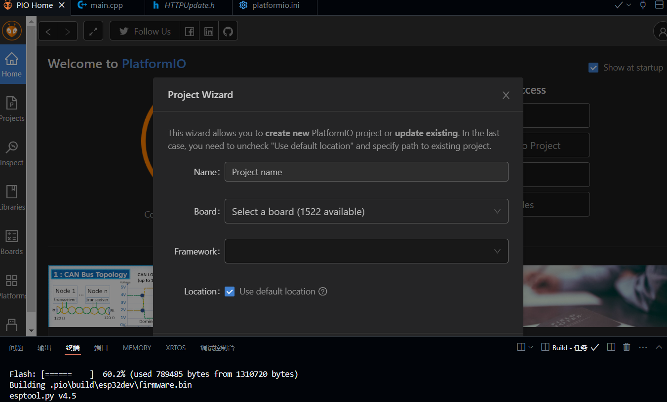Split the terminal panel

611,347
